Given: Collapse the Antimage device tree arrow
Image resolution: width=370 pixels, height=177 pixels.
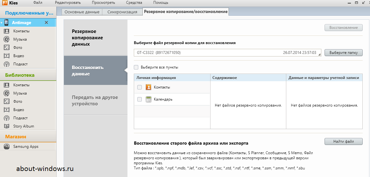Looking at the screenshot, I should pos(1,23).
